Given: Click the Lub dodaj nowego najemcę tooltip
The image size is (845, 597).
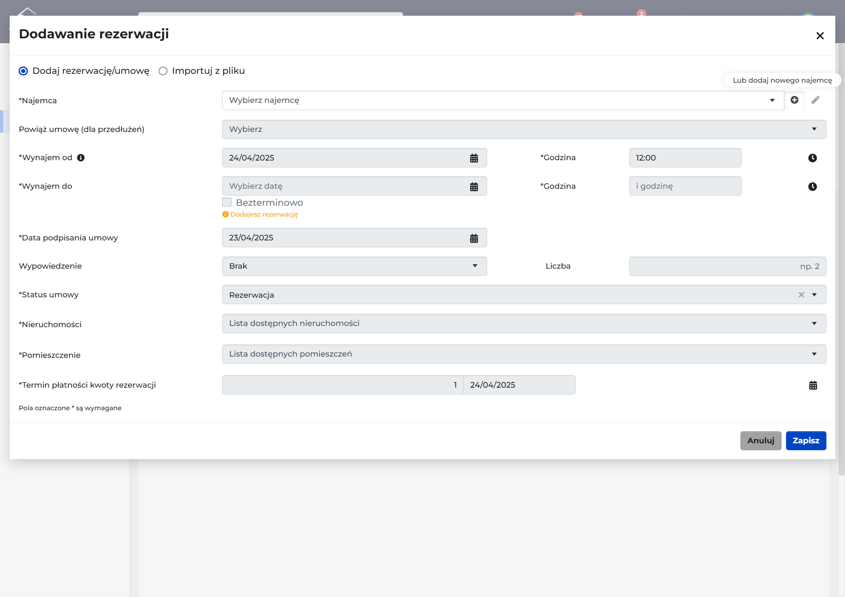Looking at the screenshot, I should pyautogui.click(x=782, y=80).
